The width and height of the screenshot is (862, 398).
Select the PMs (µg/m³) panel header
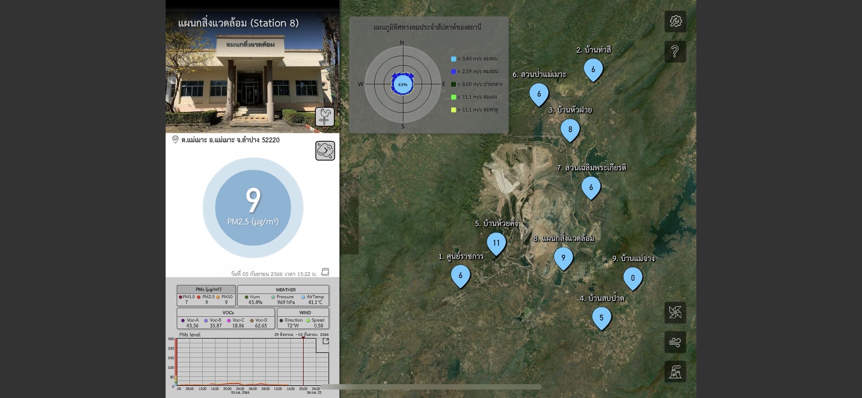point(206,289)
